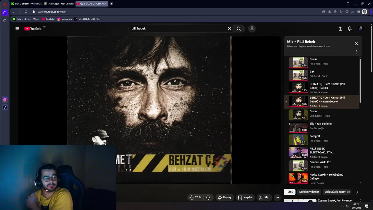Open the YouTube account avatar menu

tap(361, 29)
